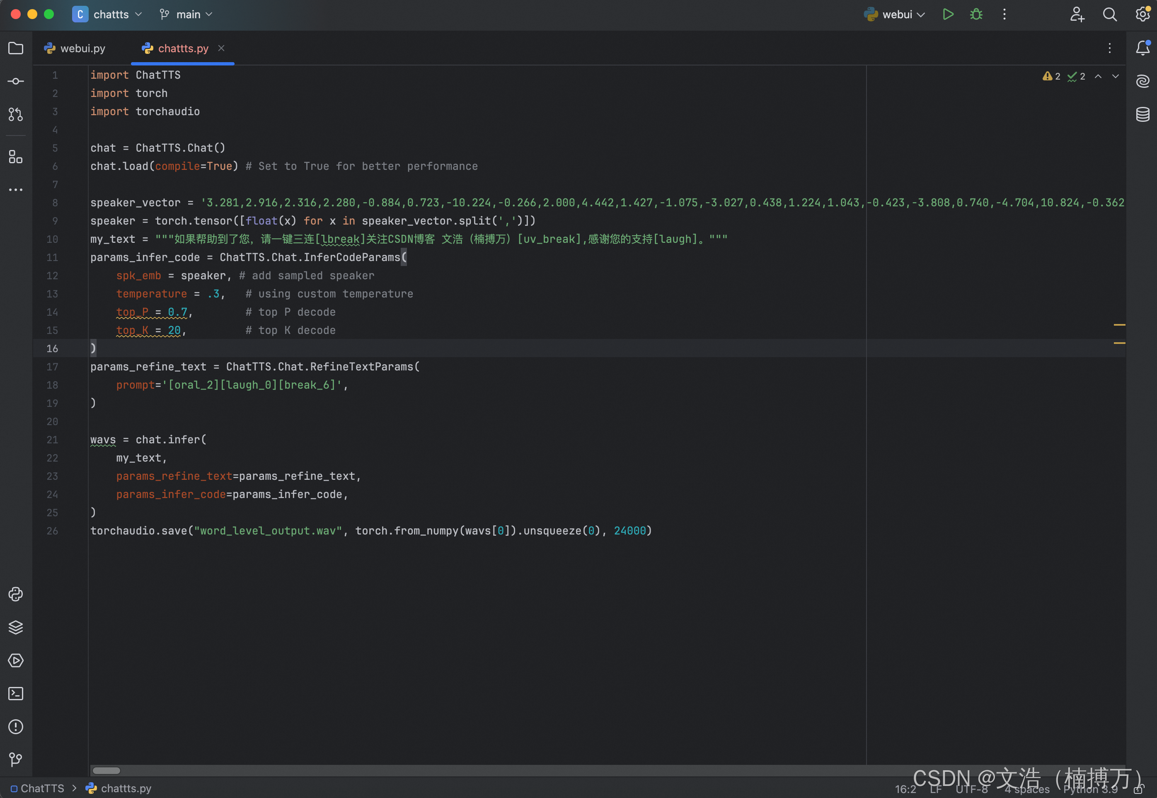Debug the webui configuration

point(976,14)
